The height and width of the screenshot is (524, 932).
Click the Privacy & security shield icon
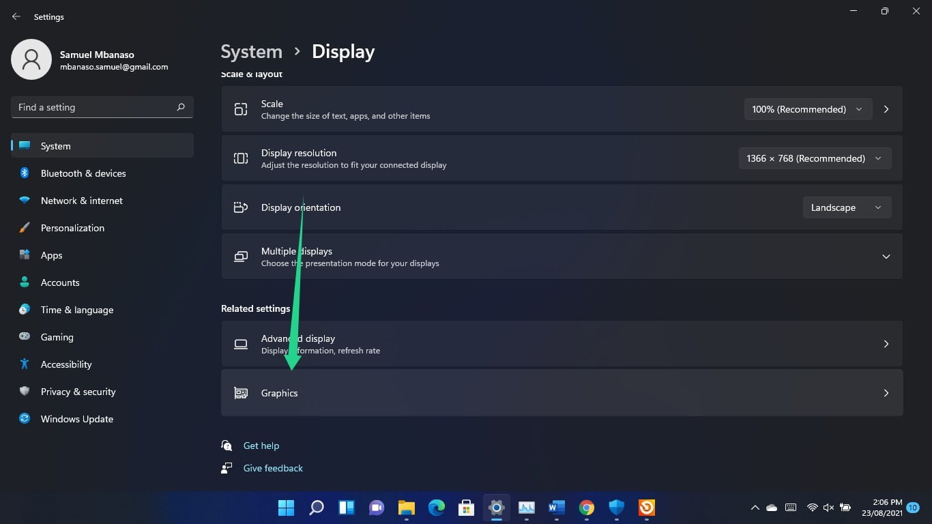coord(24,392)
